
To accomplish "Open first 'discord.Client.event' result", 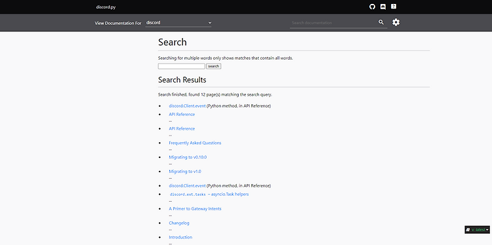I will pos(187,106).
